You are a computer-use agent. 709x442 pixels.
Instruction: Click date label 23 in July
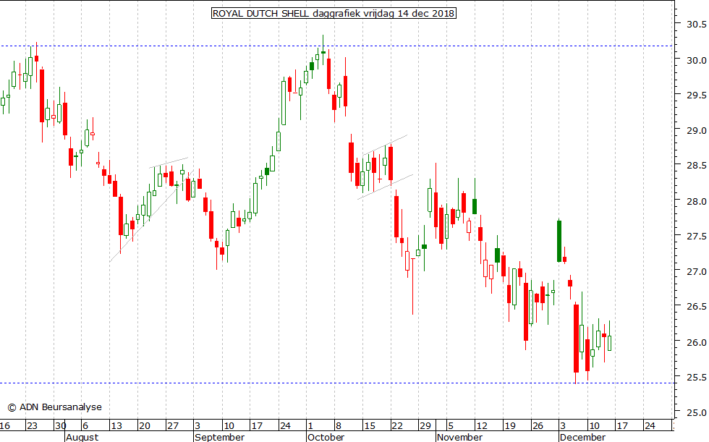click(x=32, y=426)
